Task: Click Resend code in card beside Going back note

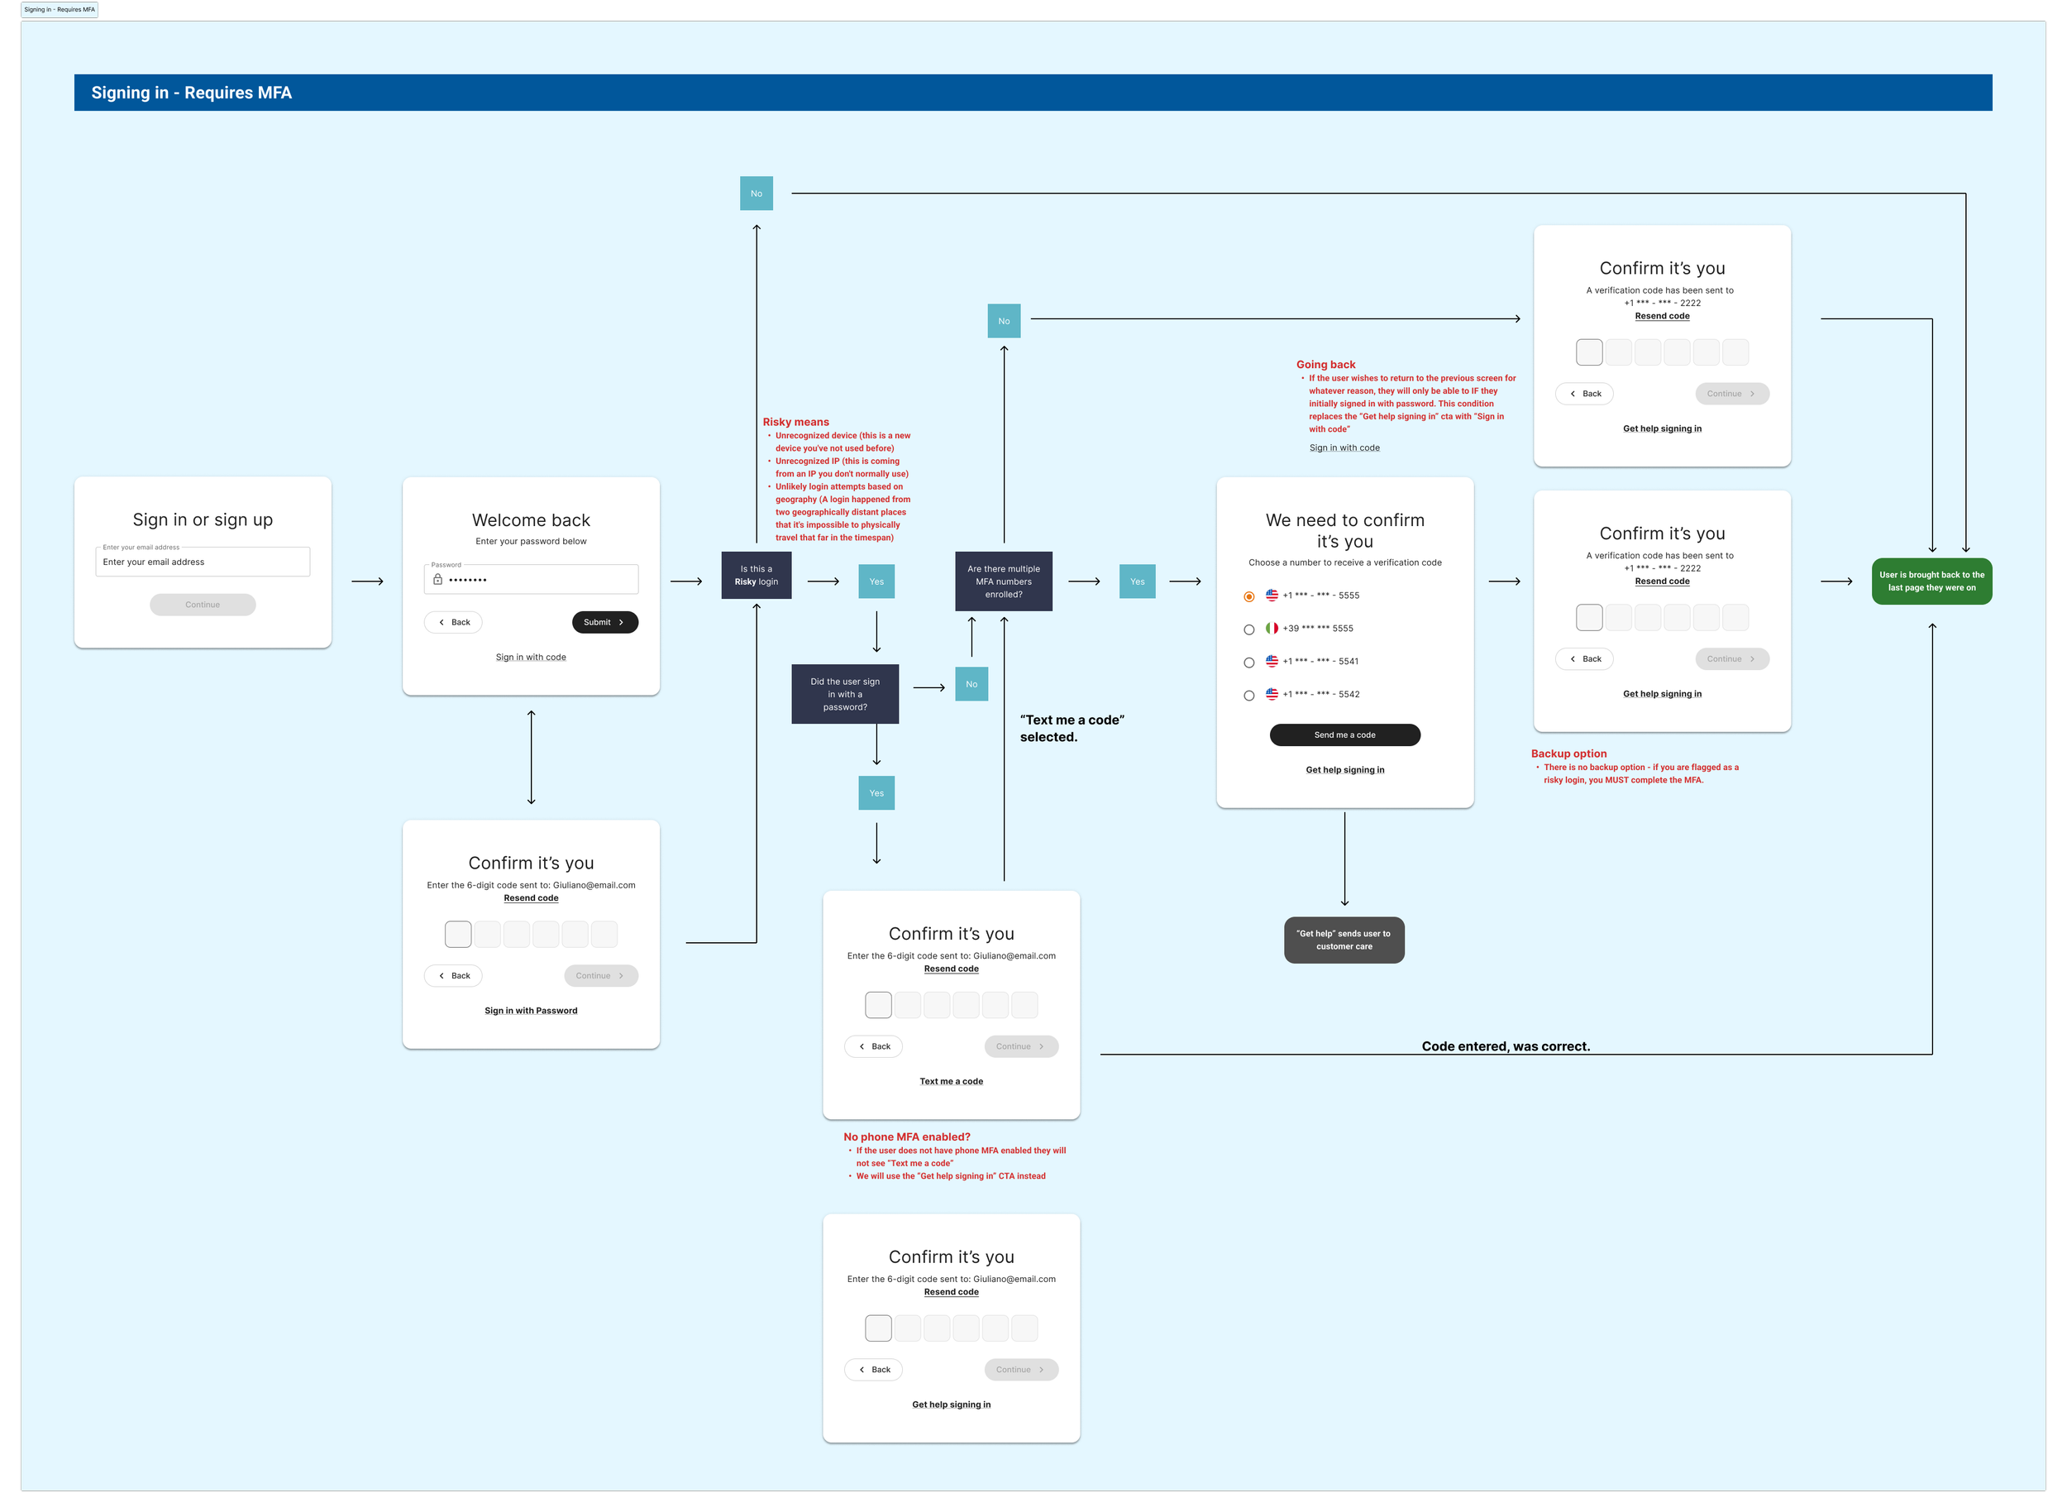Action: tap(1662, 316)
